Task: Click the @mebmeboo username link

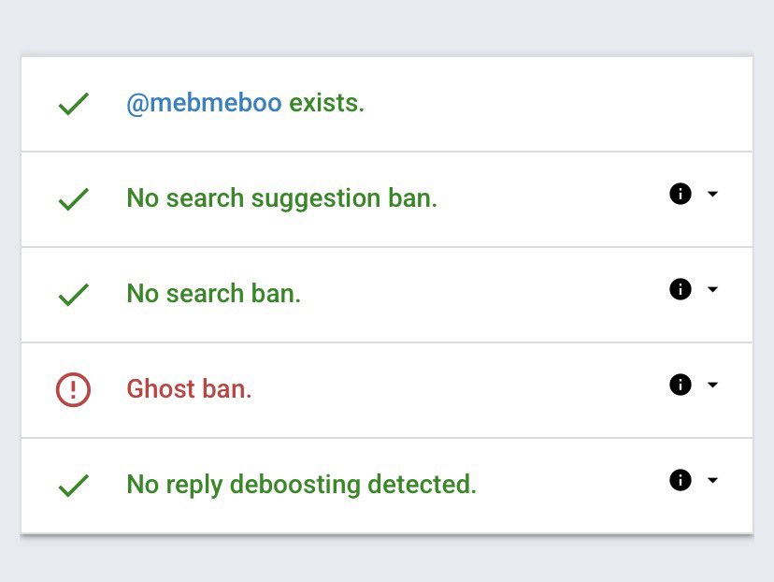Action: point(204,104)
